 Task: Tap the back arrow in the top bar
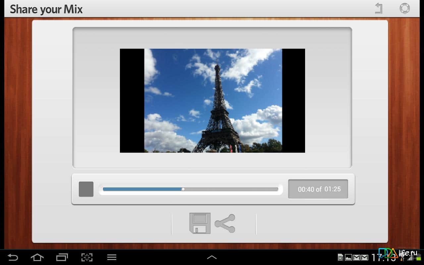click(x=379, y=8)
